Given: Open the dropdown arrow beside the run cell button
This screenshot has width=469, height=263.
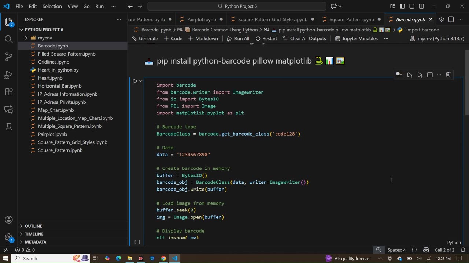Looking at the screenshot, I should pyautogui.click(x=141, y=81).
